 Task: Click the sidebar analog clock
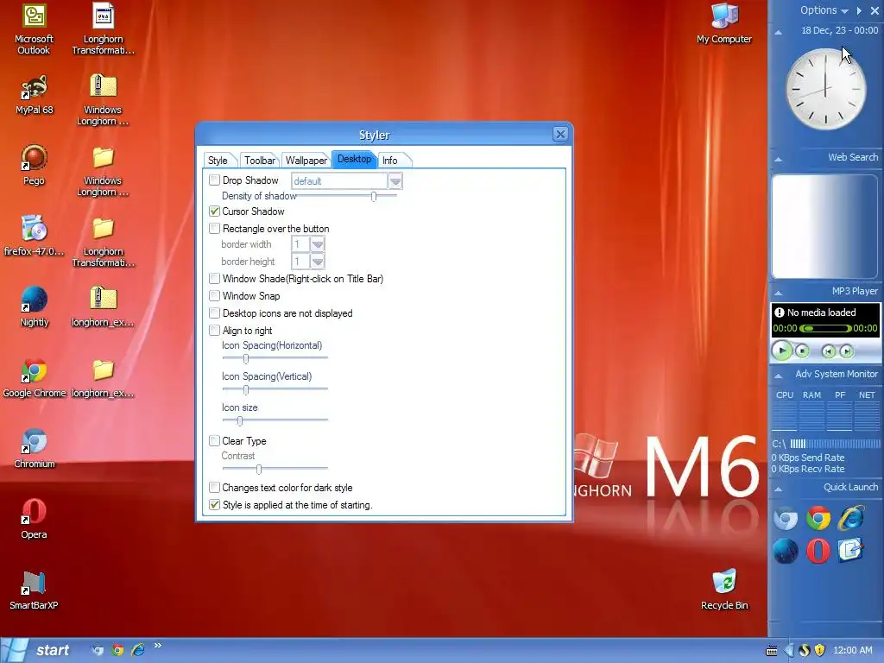click(x=826, y=89)
